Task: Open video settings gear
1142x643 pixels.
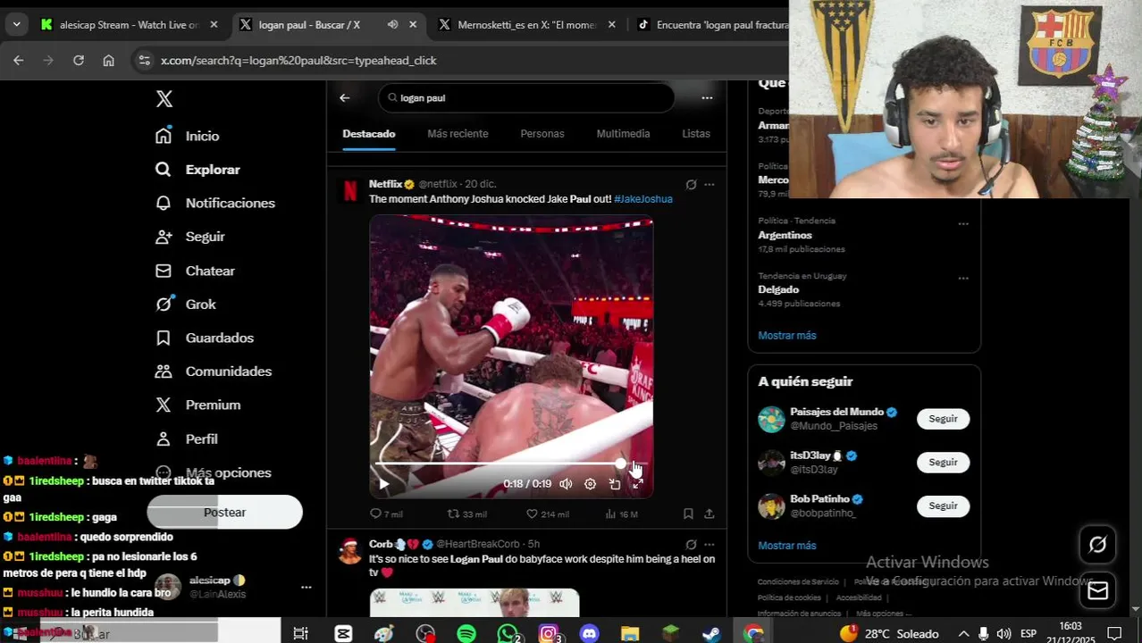Action: (590, 484)
